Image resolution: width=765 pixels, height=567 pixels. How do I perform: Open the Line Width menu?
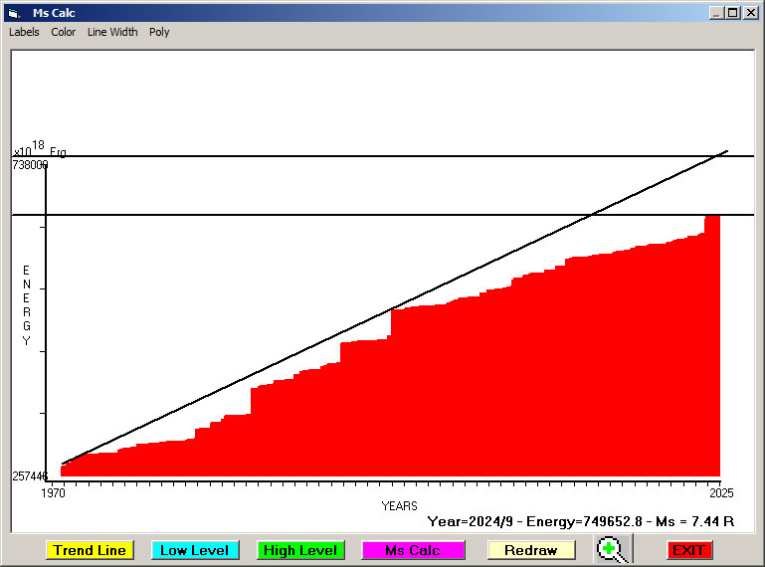click(112, 32)
